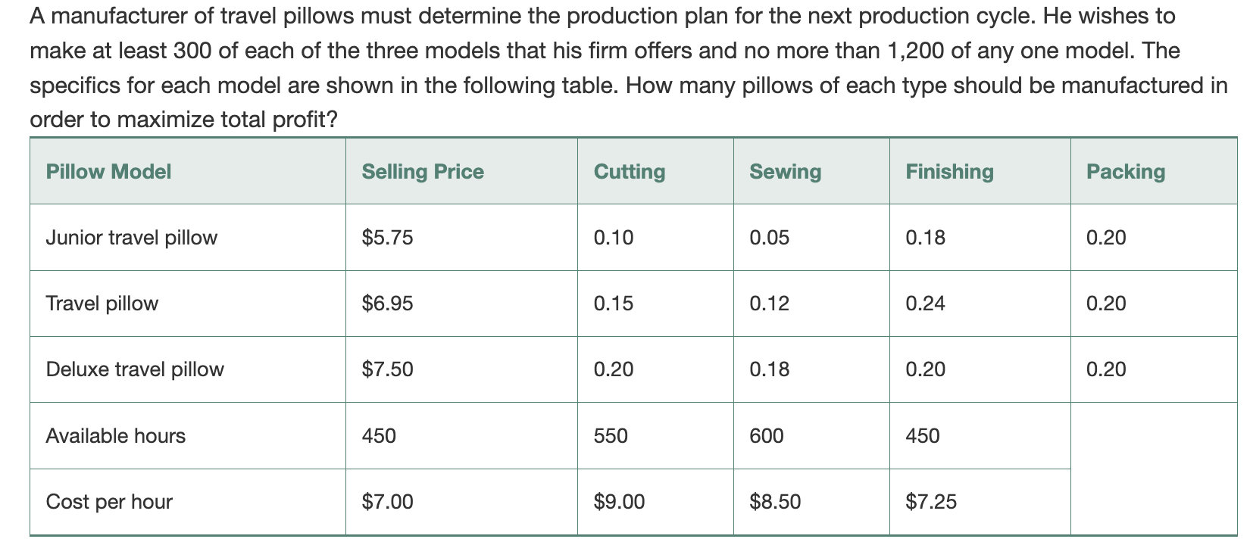Screen dimensions: 1250x542
Task: Click the 0.05 value in Junior row
Action: pos(769,238)
